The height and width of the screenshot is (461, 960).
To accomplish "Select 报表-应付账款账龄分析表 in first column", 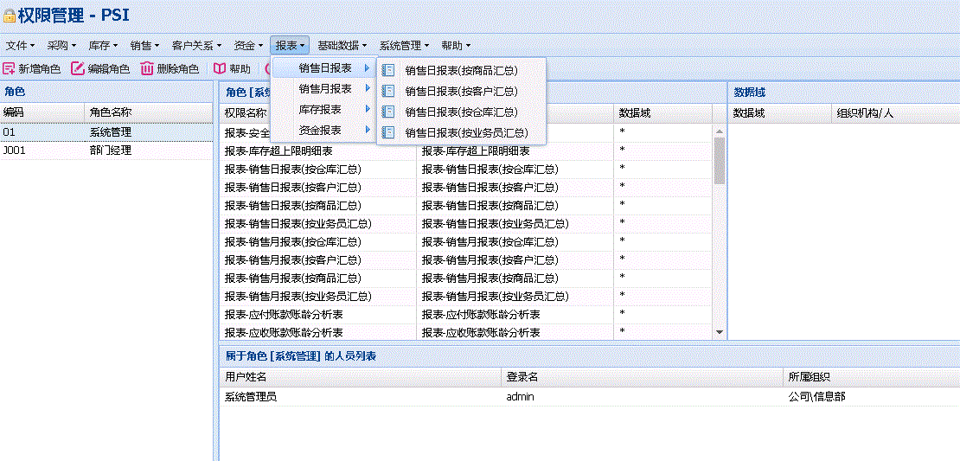I will pos(317,315).
